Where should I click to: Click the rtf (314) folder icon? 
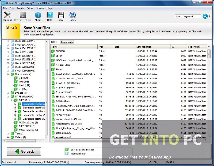tap(16, 89)
